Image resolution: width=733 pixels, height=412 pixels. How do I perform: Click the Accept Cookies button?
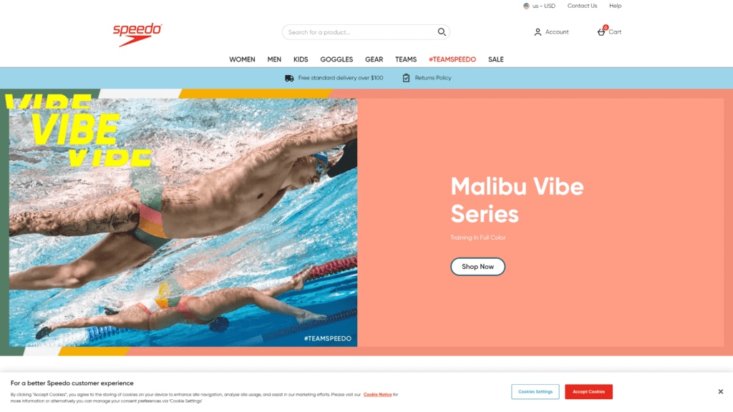[x=588, y=391]
